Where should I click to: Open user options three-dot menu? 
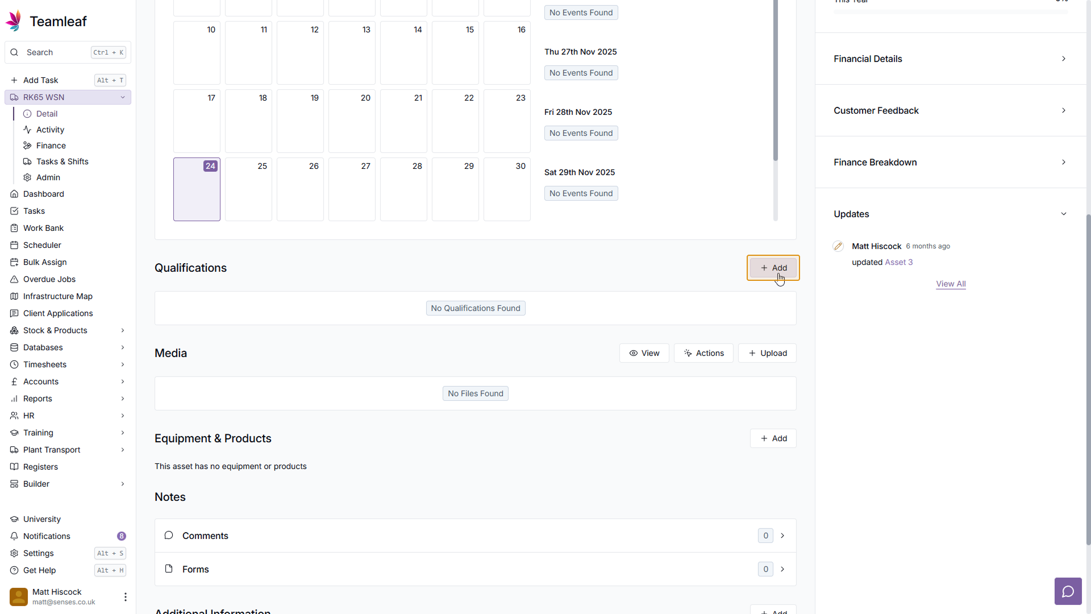click(125, 596)
